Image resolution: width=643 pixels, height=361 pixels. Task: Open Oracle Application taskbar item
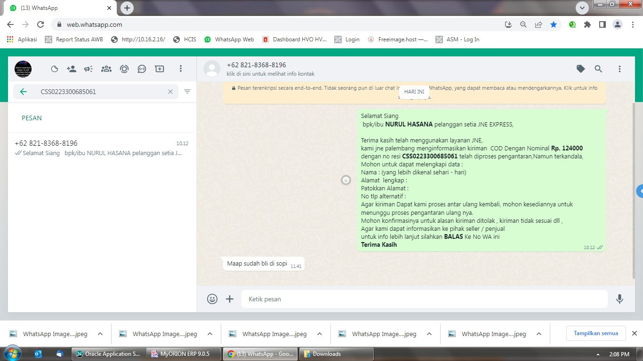pos(108,354)
